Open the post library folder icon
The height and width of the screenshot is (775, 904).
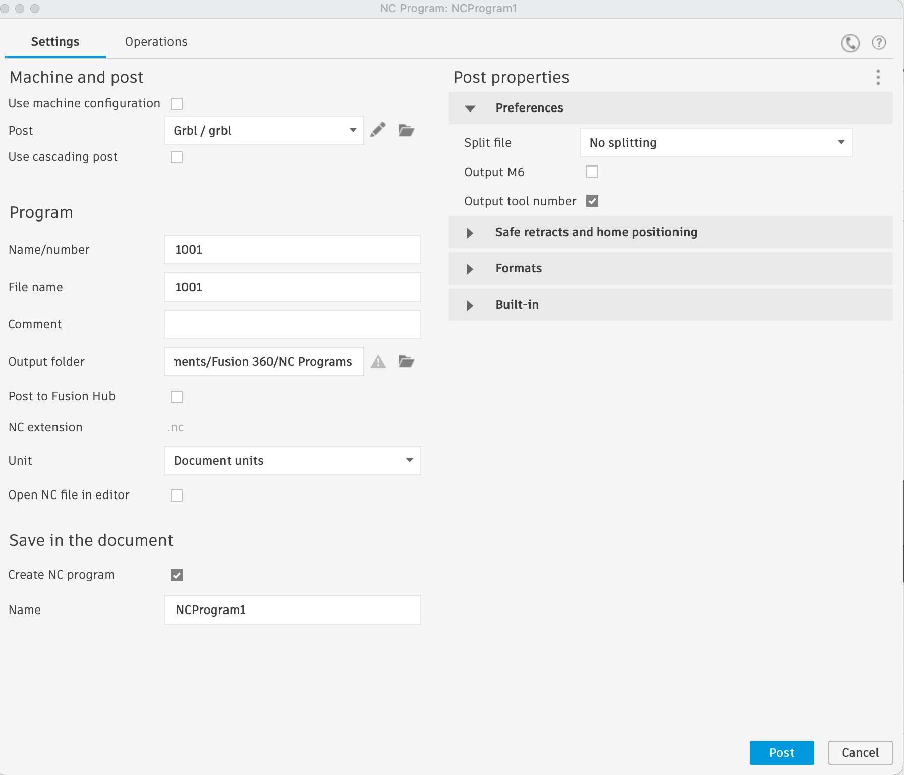pos(406,130)
